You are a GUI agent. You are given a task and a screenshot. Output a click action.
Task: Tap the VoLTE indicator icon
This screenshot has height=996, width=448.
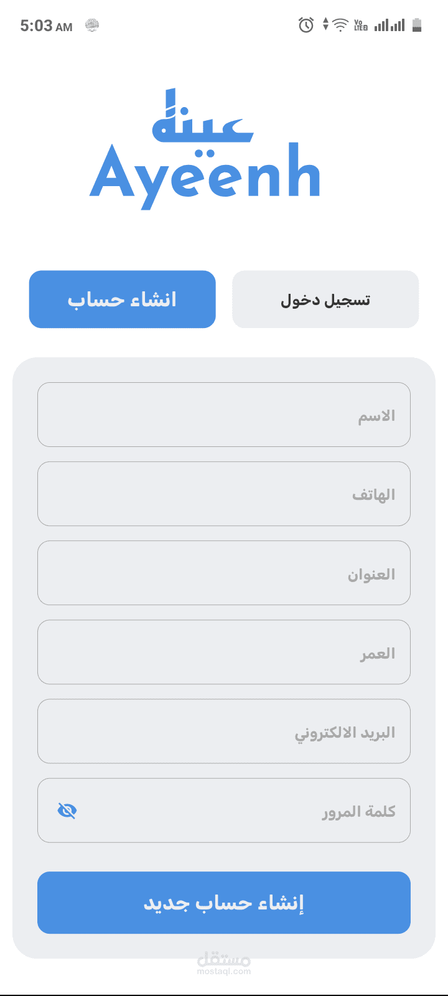361,25
